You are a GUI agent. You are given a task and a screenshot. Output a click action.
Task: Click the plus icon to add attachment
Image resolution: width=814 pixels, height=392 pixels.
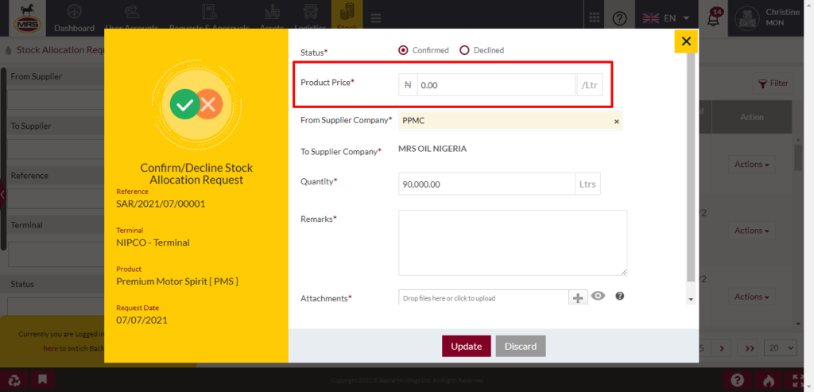pos(578,298)
